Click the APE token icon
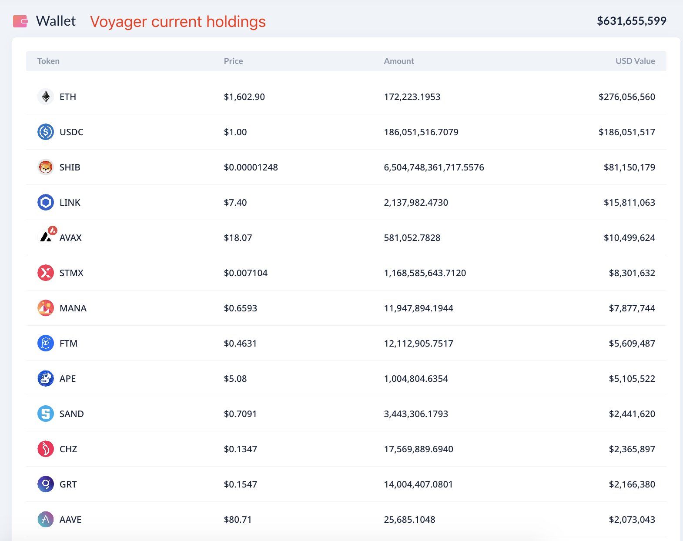The height and width of the screenshot is (541, 683). click(x=46, y=378)
